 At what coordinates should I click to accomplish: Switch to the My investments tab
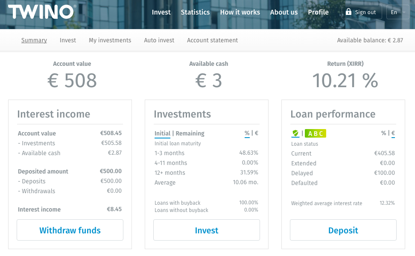coord(110,40)
